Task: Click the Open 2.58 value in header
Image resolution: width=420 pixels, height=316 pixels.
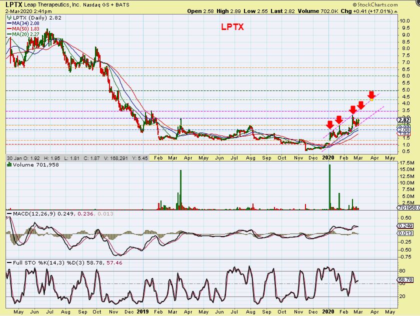Action: [x=200, y=11]
